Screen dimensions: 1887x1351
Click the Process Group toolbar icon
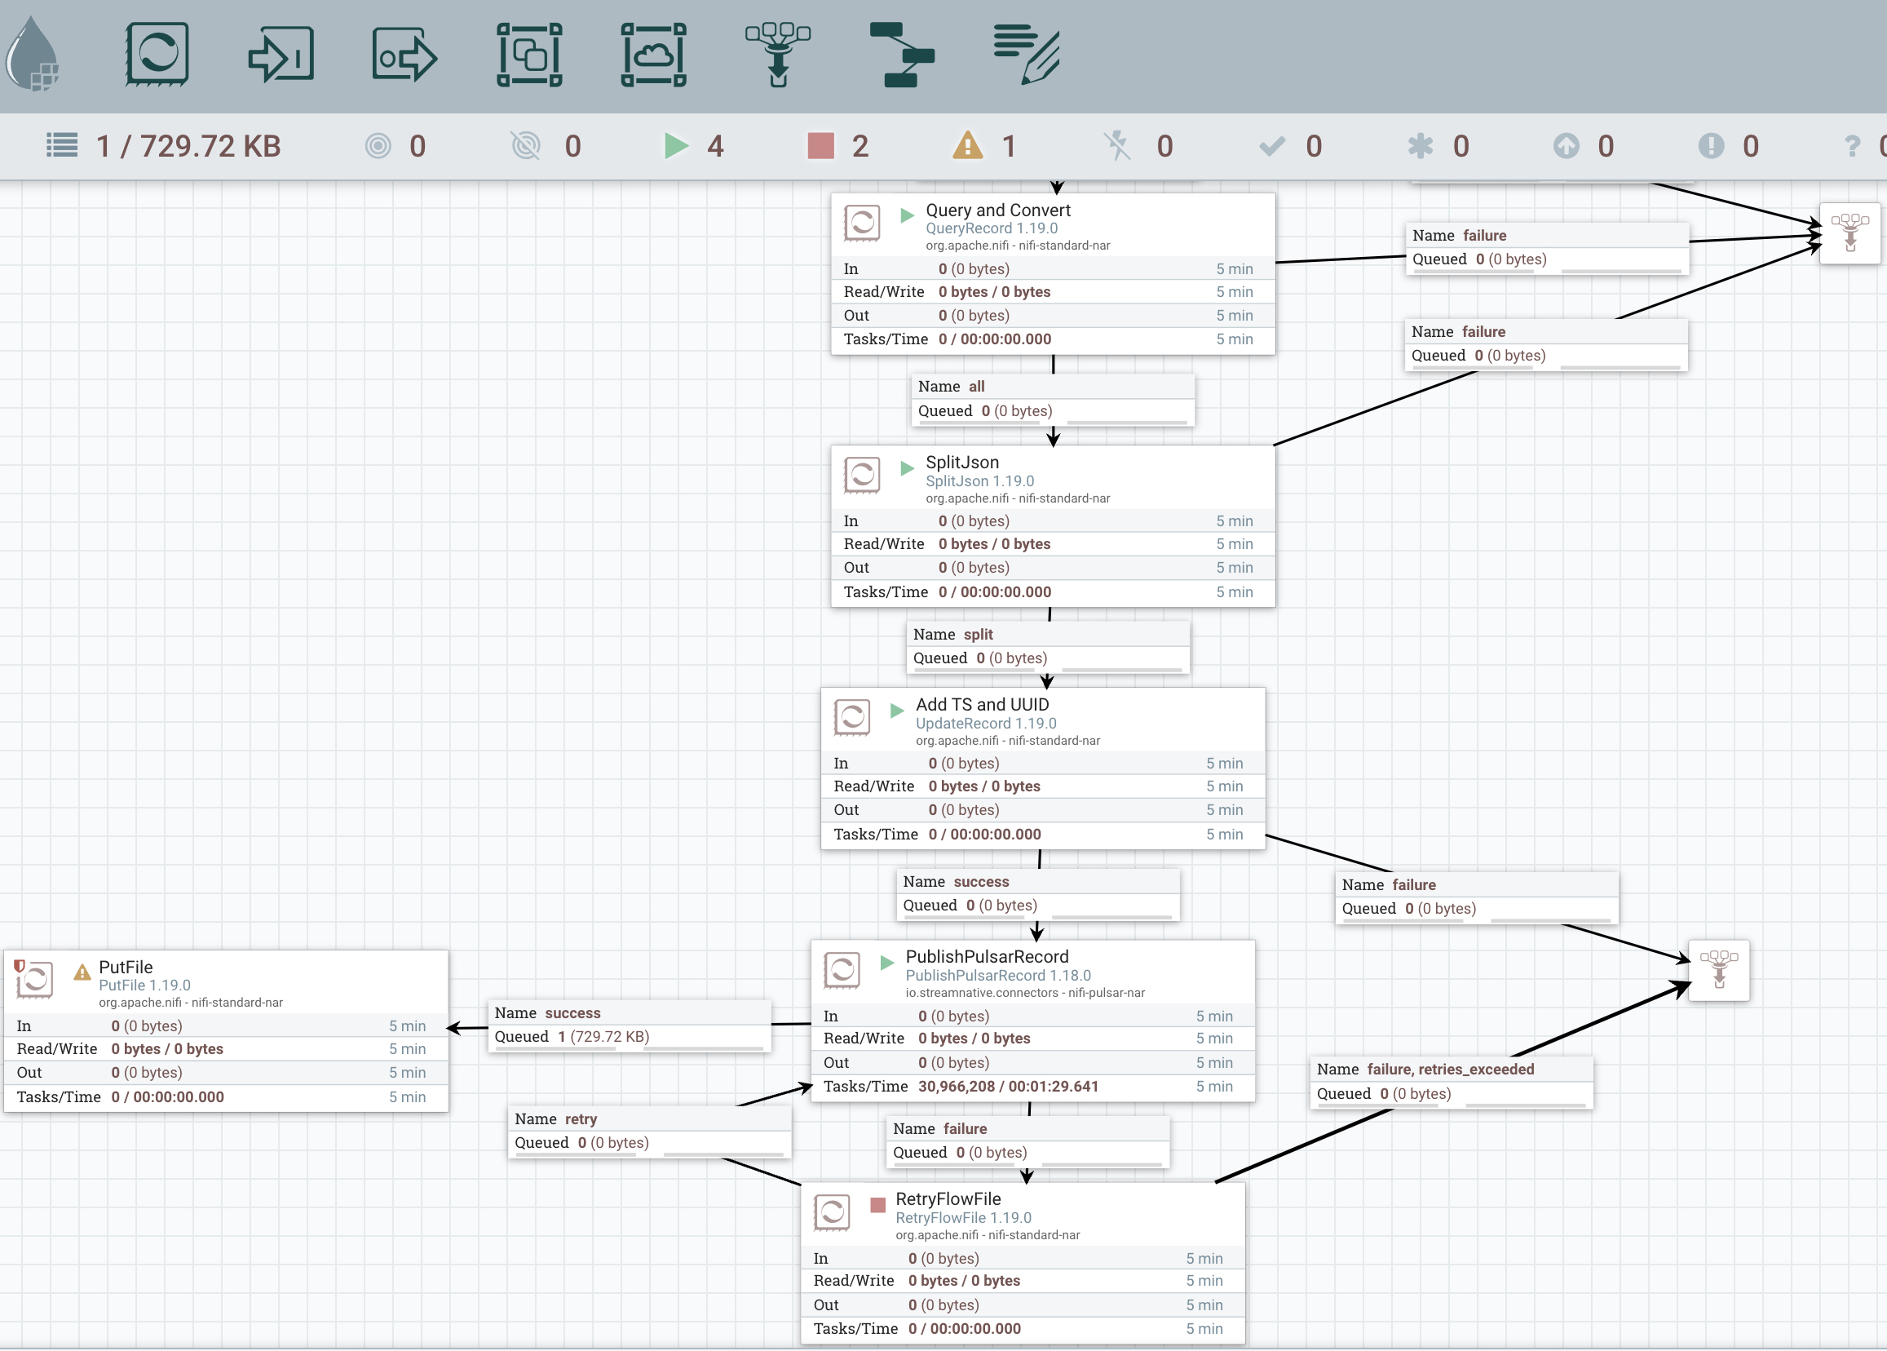(529, 55)
